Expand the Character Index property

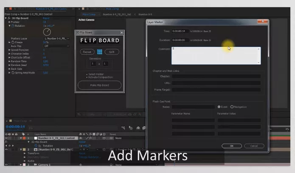click(9, 54)
